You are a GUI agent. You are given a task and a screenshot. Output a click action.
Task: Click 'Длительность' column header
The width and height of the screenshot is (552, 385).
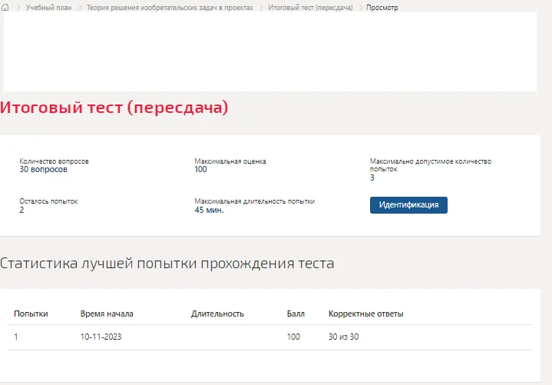pos(217,314)
